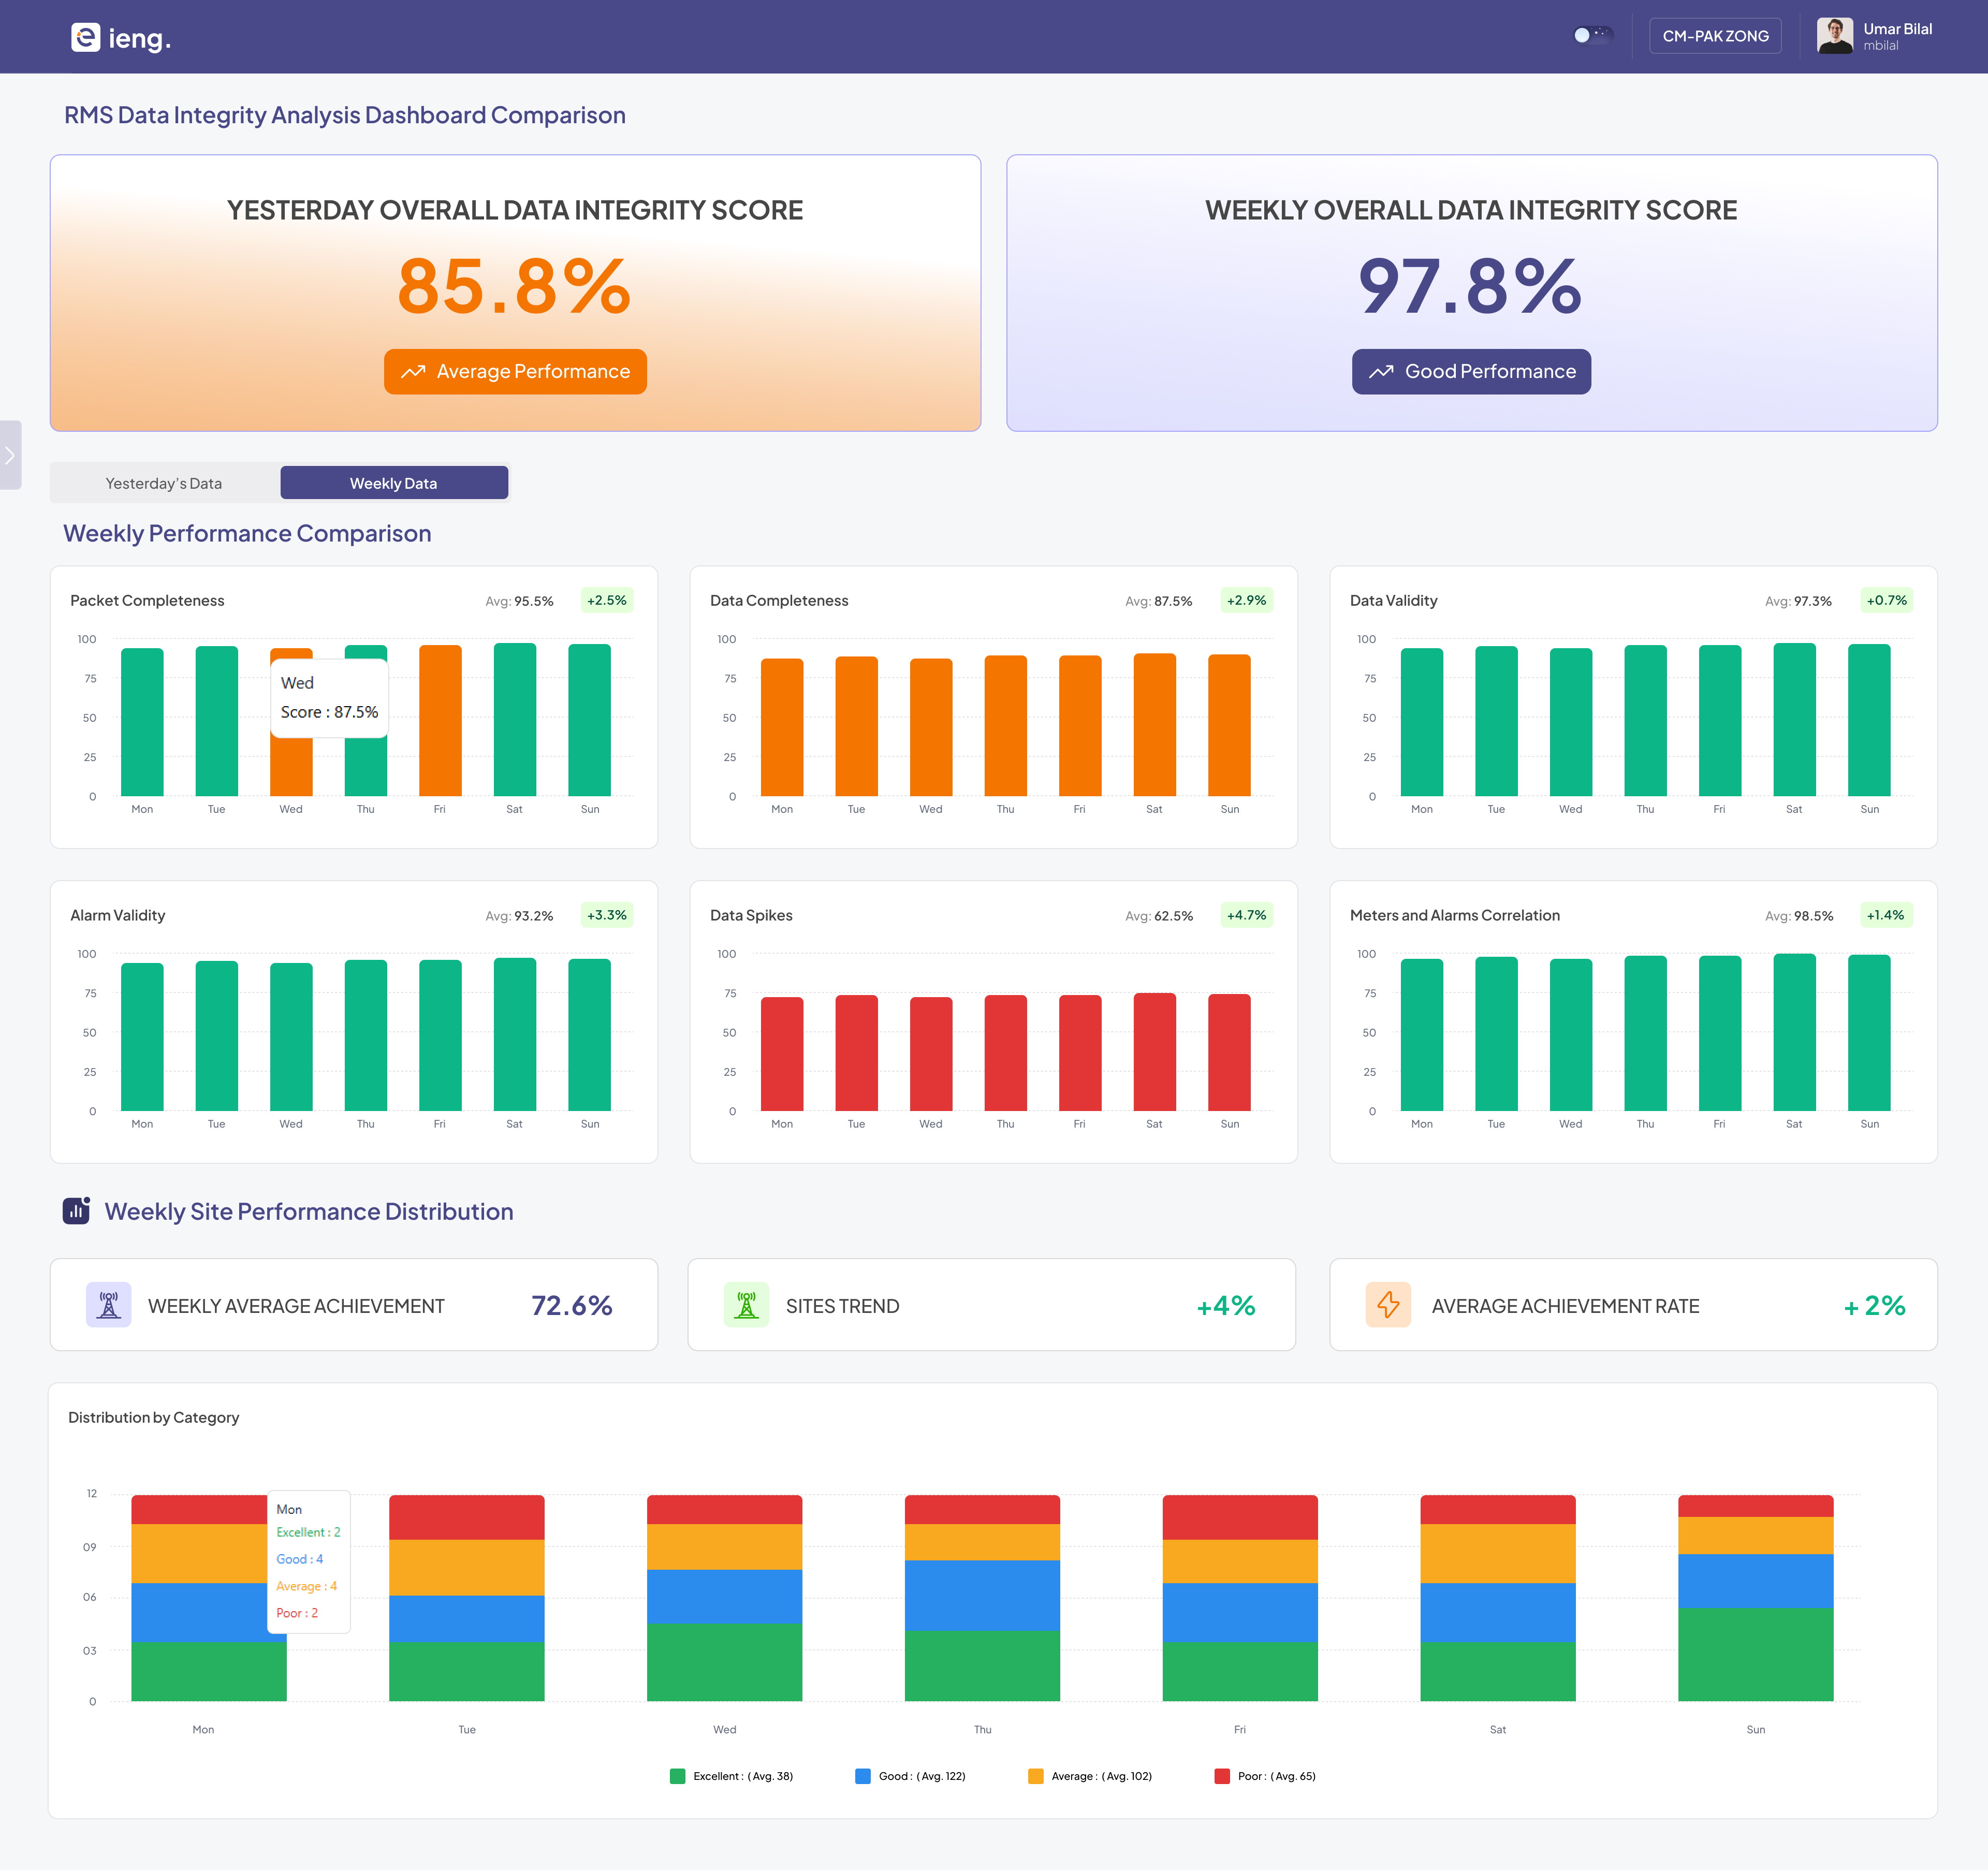Click the +2.5% badge on Packet Completeness
The width and height of the screenshot is (1988, 1870).
606,600
